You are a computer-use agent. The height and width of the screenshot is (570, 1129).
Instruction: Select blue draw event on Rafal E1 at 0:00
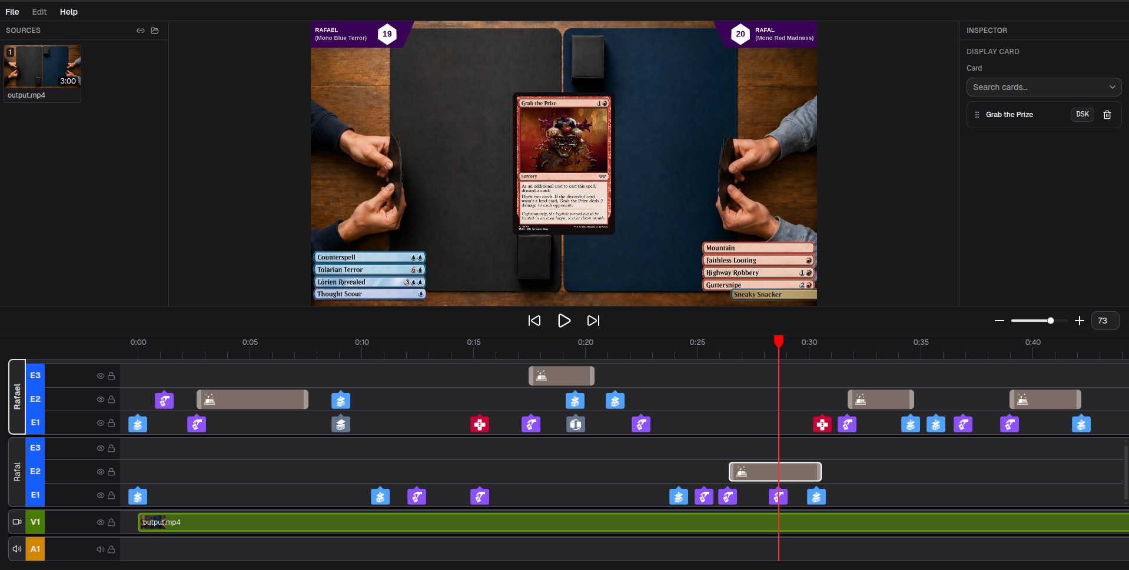tap(138, 496)
